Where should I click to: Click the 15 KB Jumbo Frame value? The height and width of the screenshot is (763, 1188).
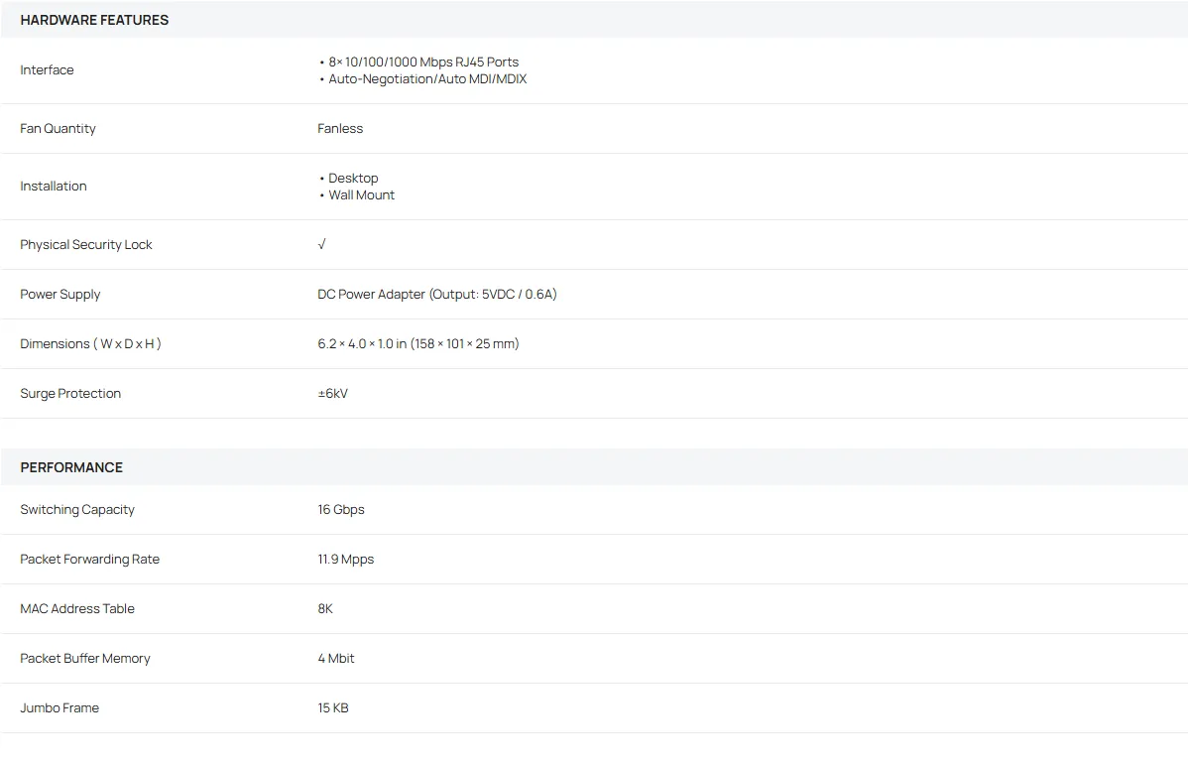pyautogui.click(x=333, y=708)
